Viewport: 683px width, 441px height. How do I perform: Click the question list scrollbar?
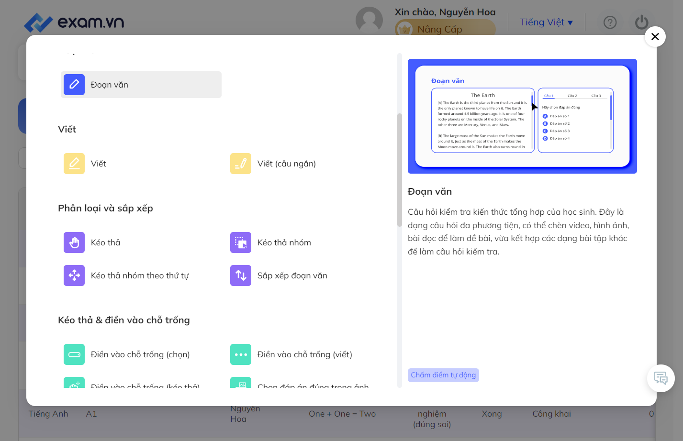coord(400,170)
